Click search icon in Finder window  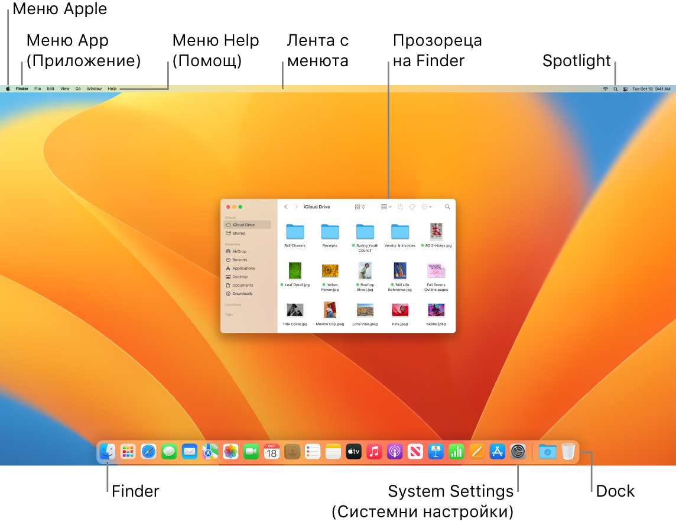click(x=447, y=207)
